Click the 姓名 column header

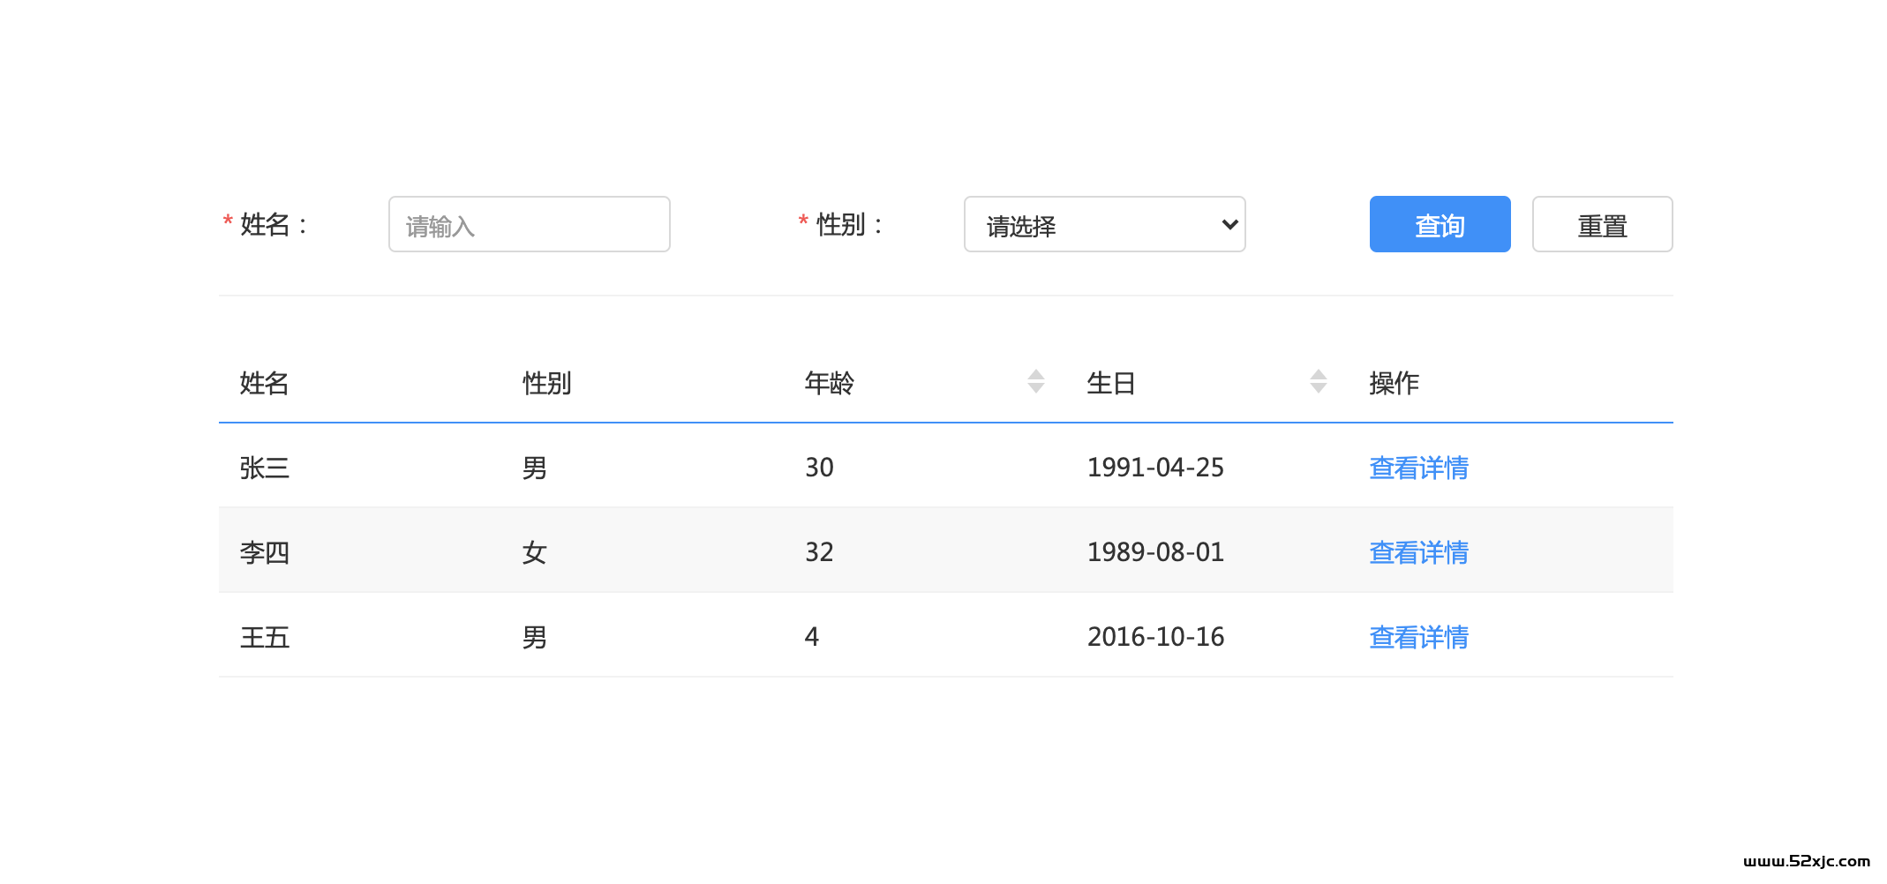(x=262, y=383)
